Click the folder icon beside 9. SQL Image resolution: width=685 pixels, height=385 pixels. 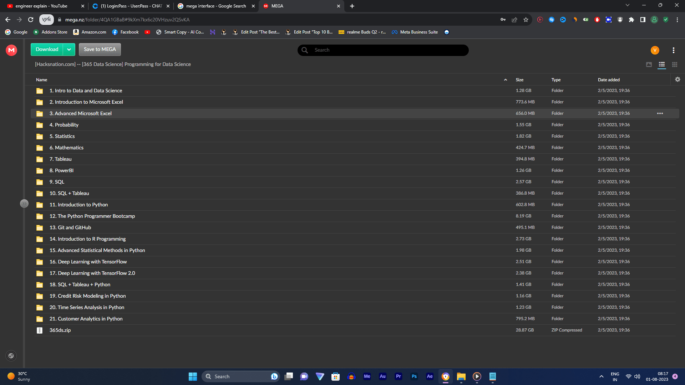(x=39, y=182)
